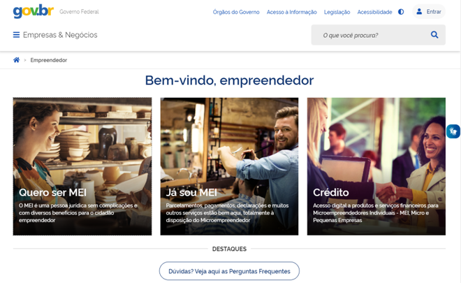The height and width of the screenshot is (283, 461).
Task: Click the Empresas & Negócios title
Action: pos(60,35)
